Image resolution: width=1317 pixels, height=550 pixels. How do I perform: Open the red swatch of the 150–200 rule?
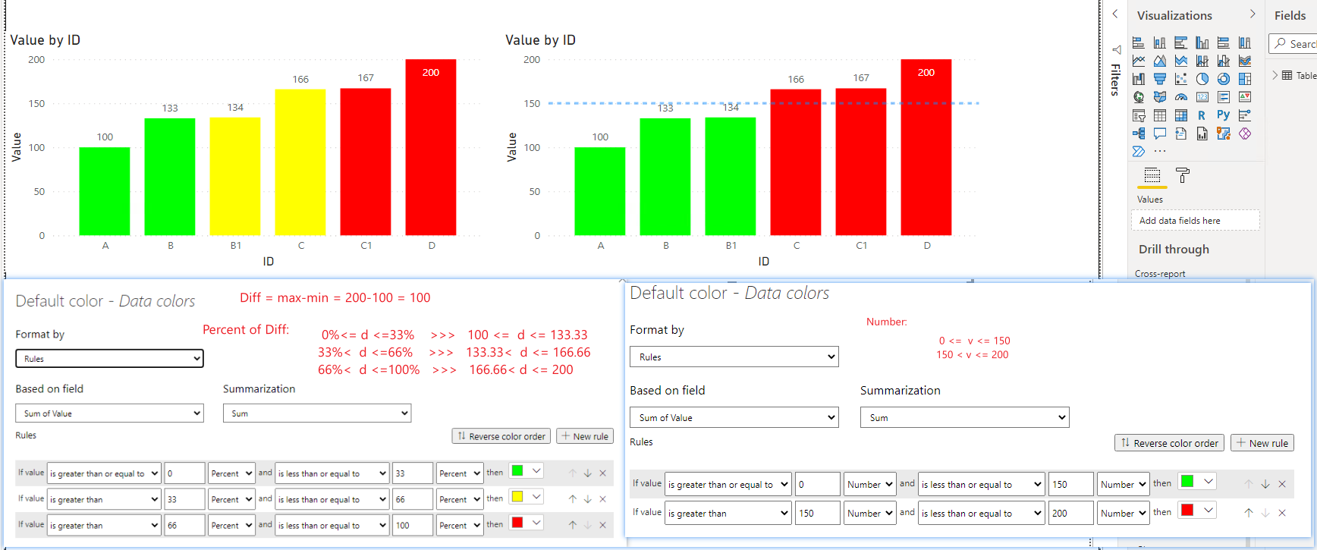click(x=1198, y=511)
